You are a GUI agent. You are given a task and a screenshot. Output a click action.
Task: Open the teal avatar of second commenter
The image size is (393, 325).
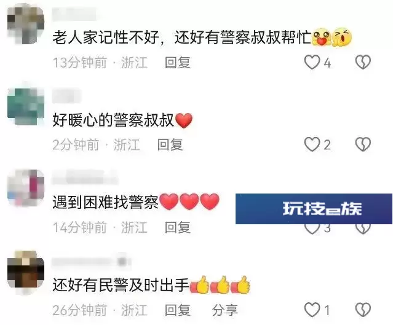26,106
